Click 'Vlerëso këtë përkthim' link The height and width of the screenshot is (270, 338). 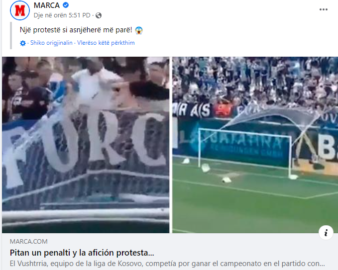click(106, 43)
